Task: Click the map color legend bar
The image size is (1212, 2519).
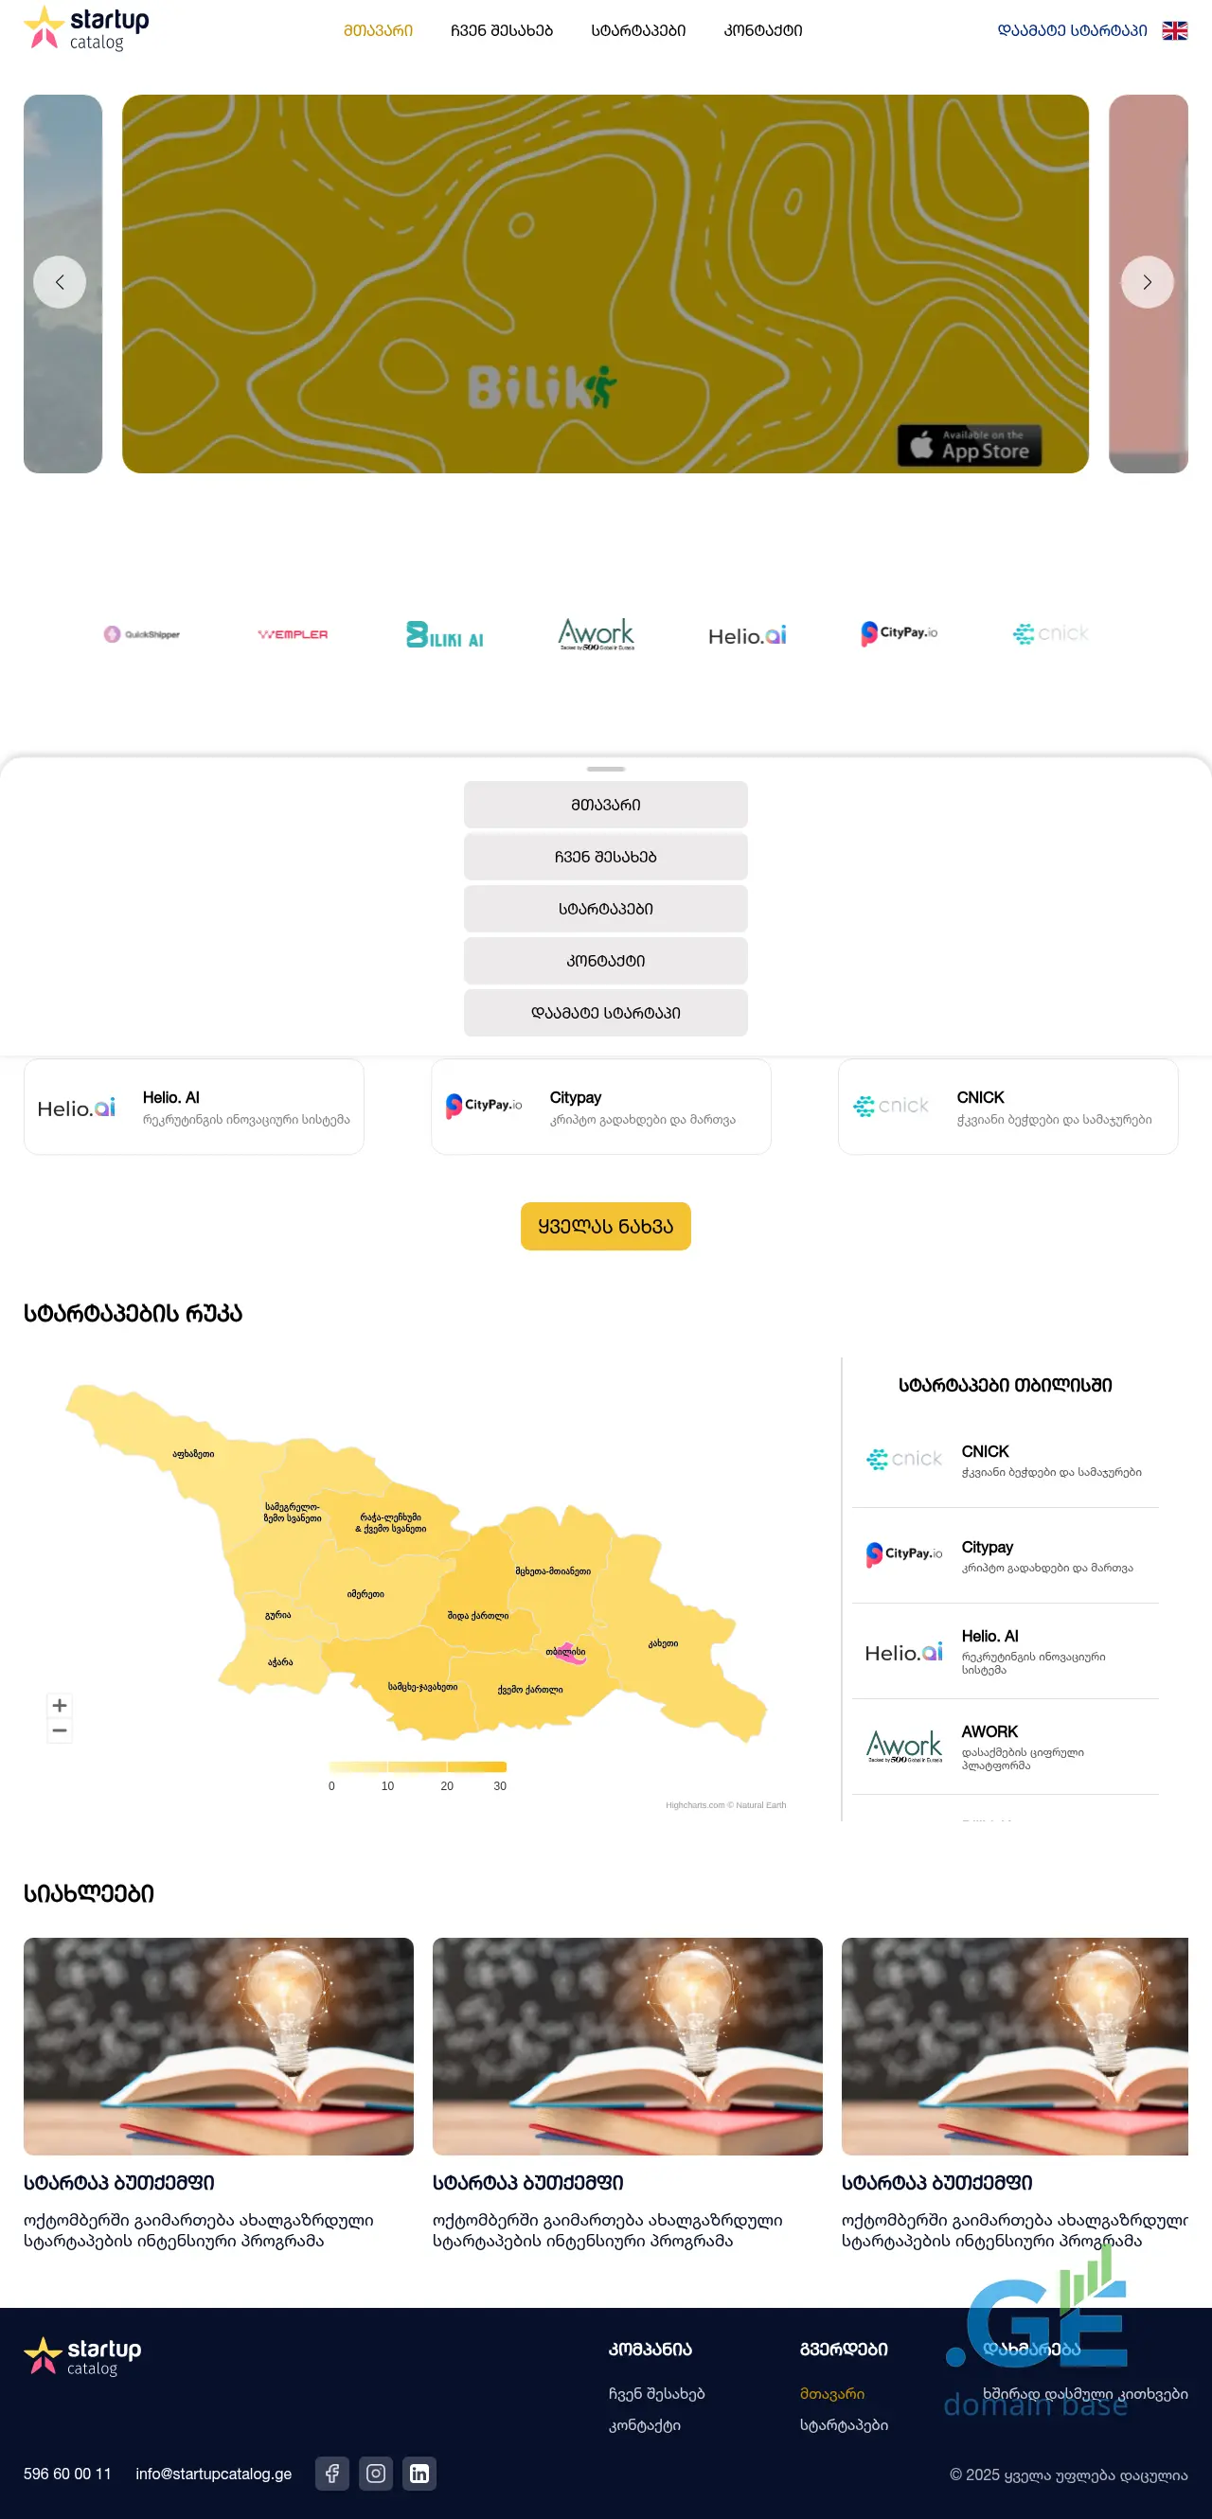Action: click(418, 1766)
